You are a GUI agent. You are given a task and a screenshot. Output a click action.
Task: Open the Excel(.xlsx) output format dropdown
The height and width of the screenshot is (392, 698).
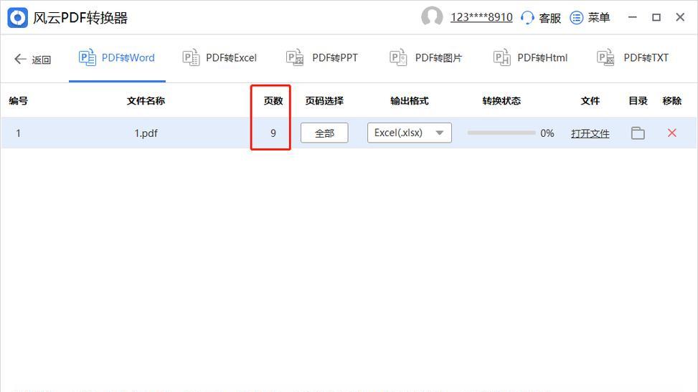click(410, 133)
